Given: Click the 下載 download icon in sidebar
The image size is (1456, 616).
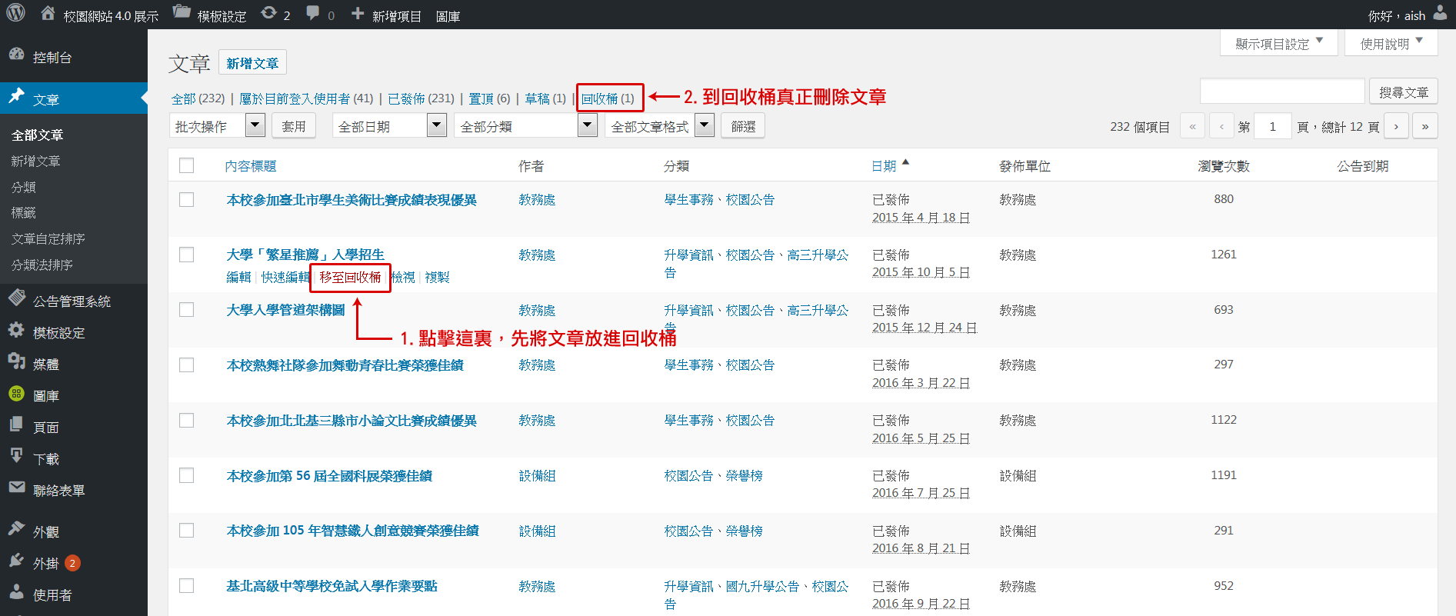Looking at the screenshot, I should point(16,456).
